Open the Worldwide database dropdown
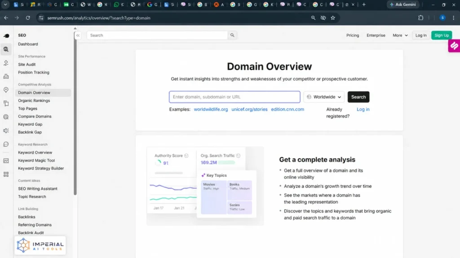This screenshot has height=258, width=460. pyautogui.click(x=324, y=97)
